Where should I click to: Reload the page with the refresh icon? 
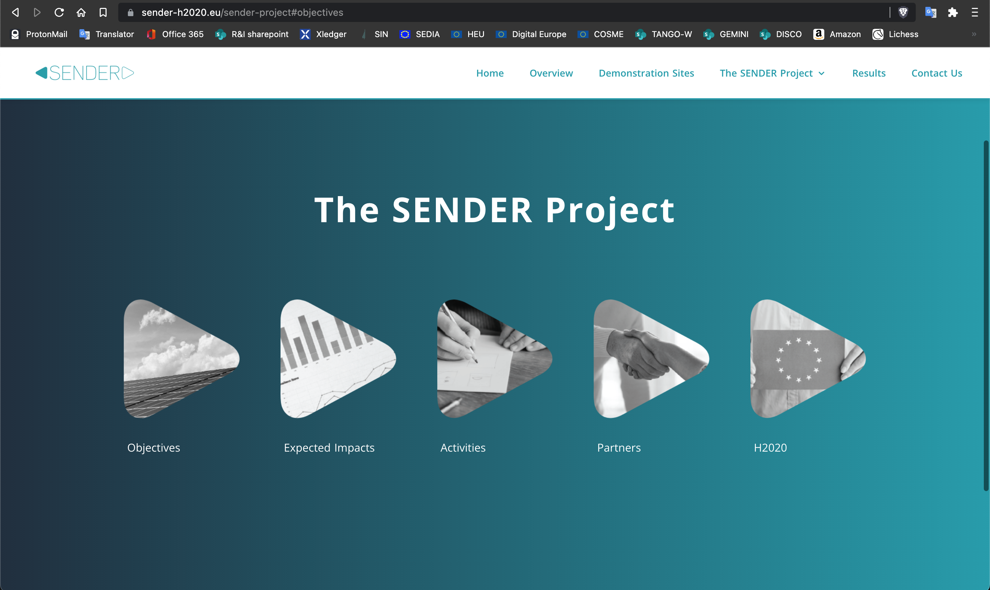click(x=59, y=12)
